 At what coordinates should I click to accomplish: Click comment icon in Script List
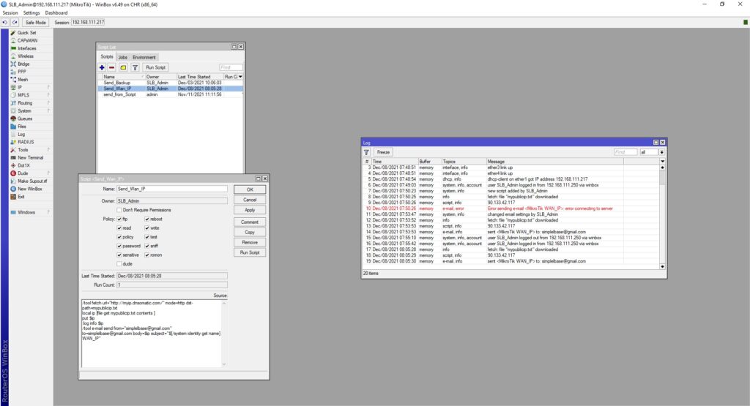click(123, 67)
